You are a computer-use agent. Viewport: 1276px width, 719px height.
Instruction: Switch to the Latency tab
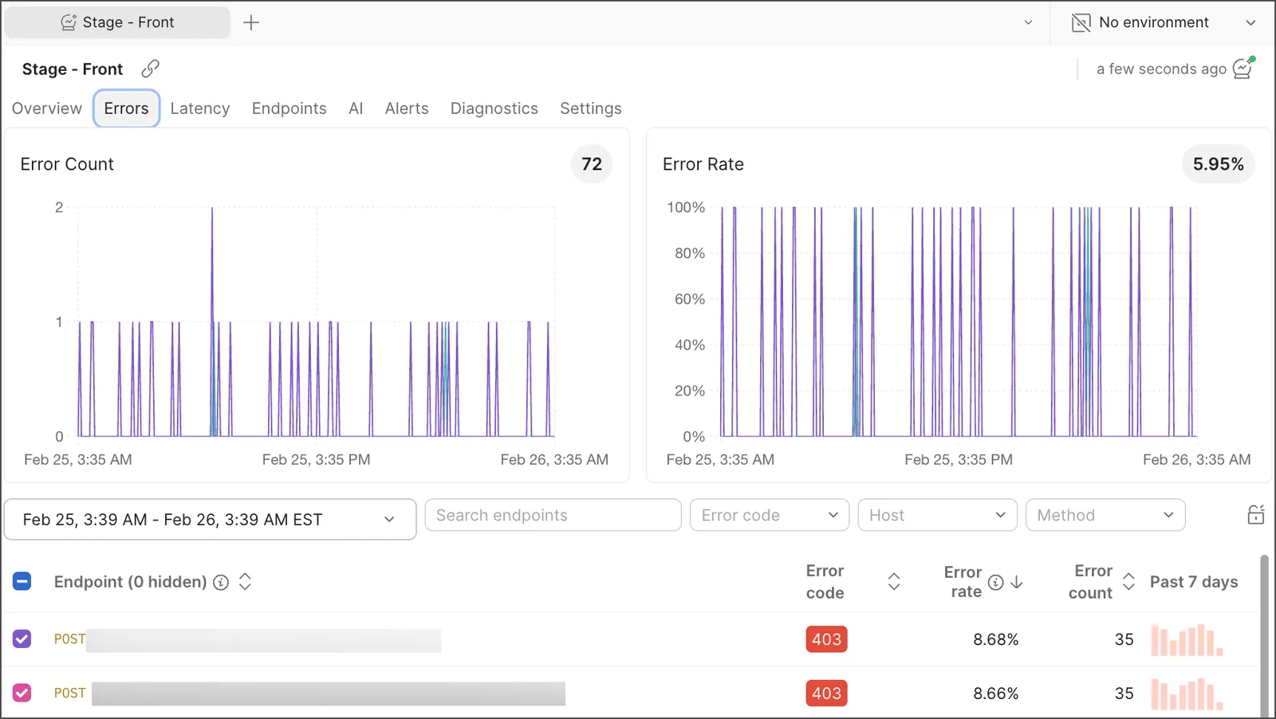[200, 108]
